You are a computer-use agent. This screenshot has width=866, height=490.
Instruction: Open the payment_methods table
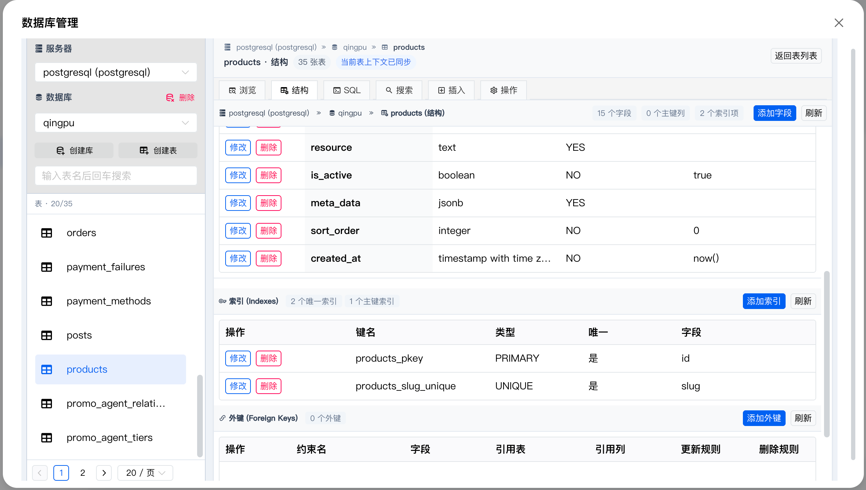pyautogui.click(x=111, y=301)
